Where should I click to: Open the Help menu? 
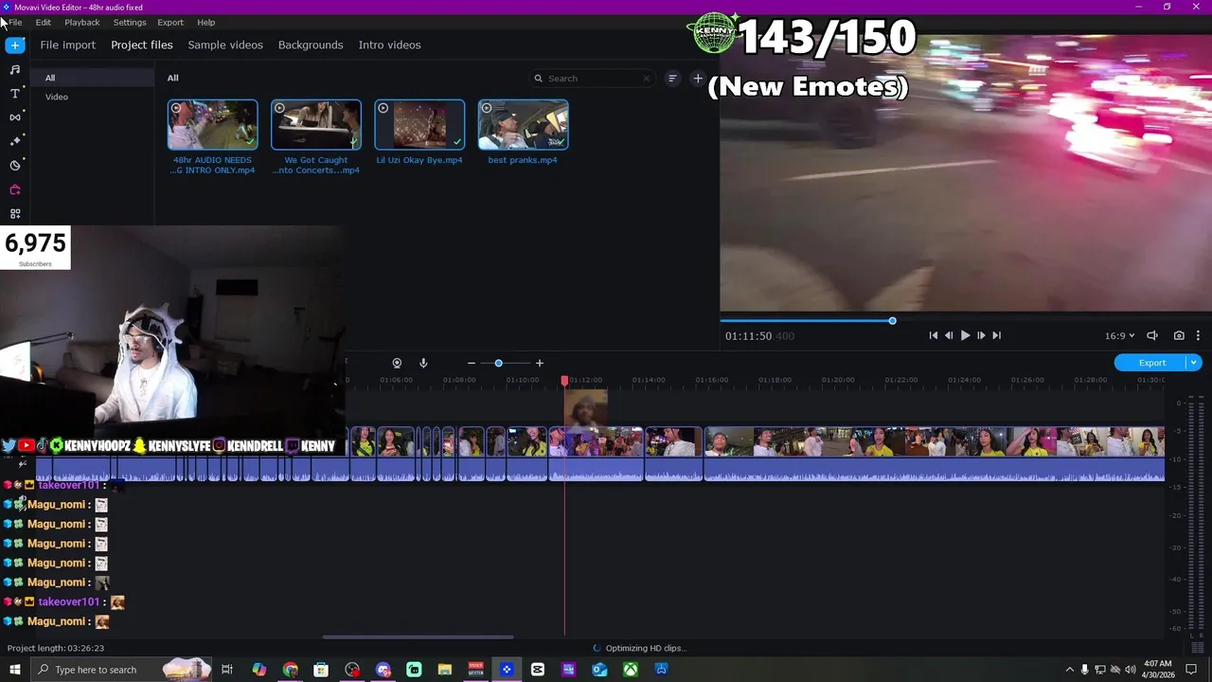[205, 22]
